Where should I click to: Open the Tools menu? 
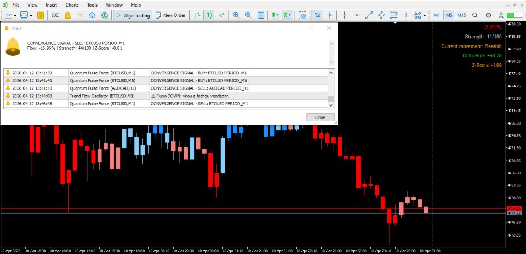(x=92, y=5)
